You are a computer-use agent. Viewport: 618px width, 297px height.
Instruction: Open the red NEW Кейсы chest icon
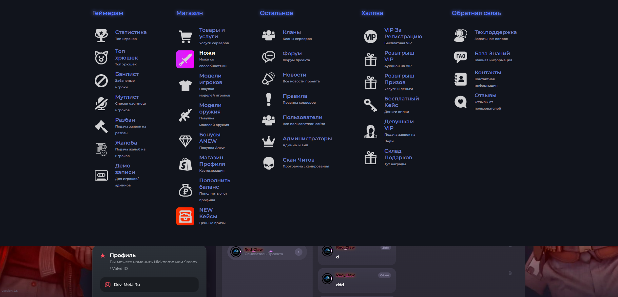pyautogui.click(x=185, y=216)
